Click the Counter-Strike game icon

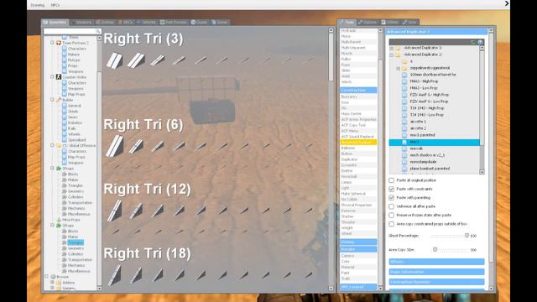point(59,77)
